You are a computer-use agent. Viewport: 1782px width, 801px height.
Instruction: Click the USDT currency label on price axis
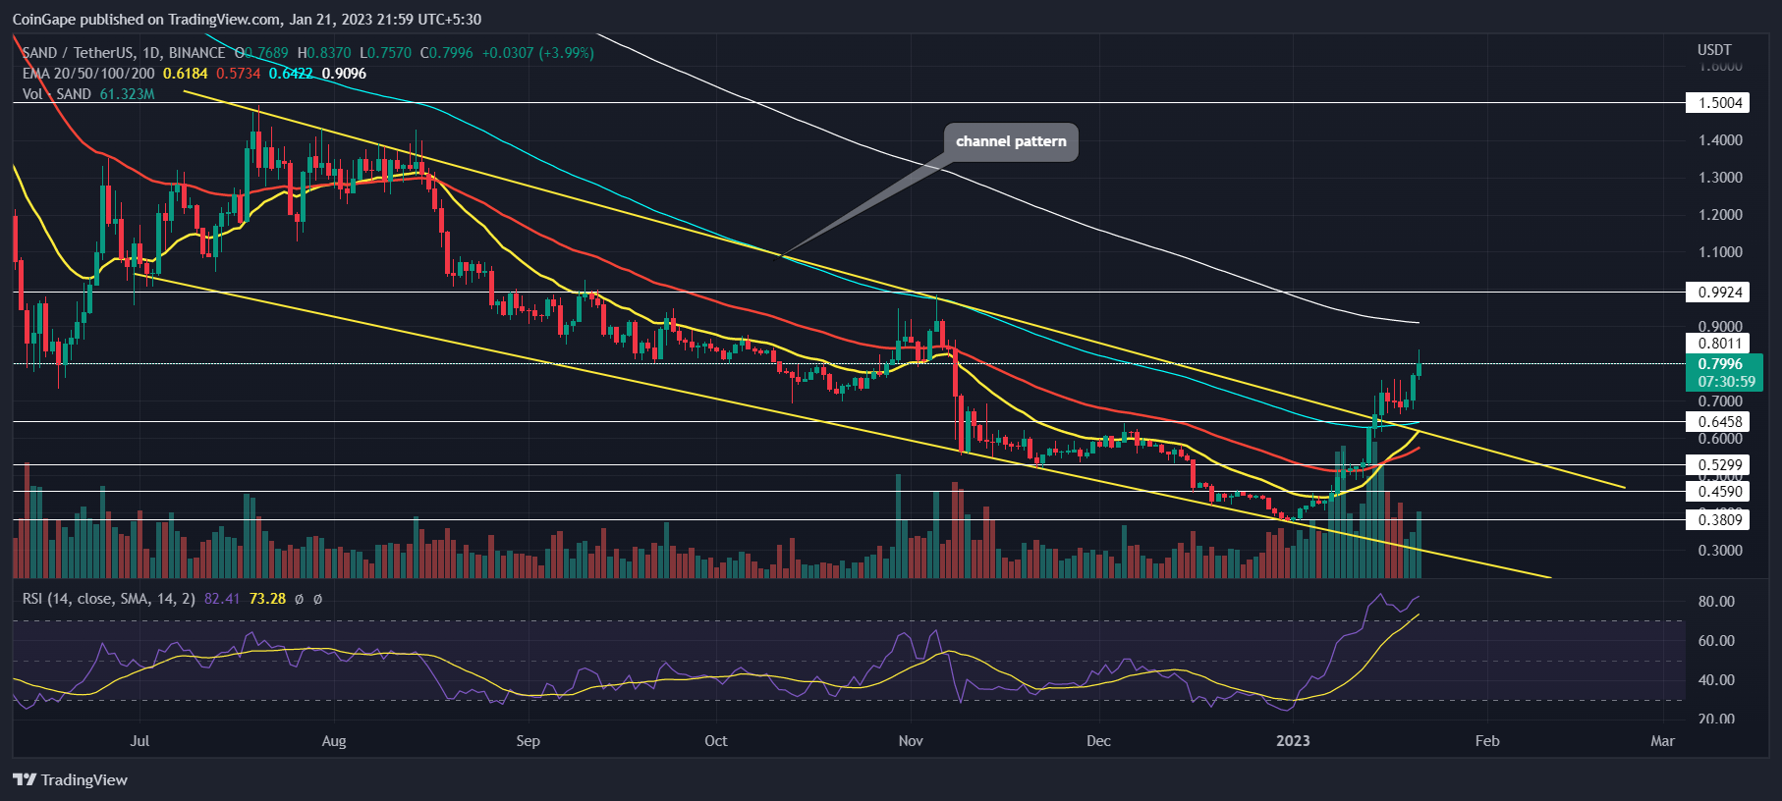1714,49
